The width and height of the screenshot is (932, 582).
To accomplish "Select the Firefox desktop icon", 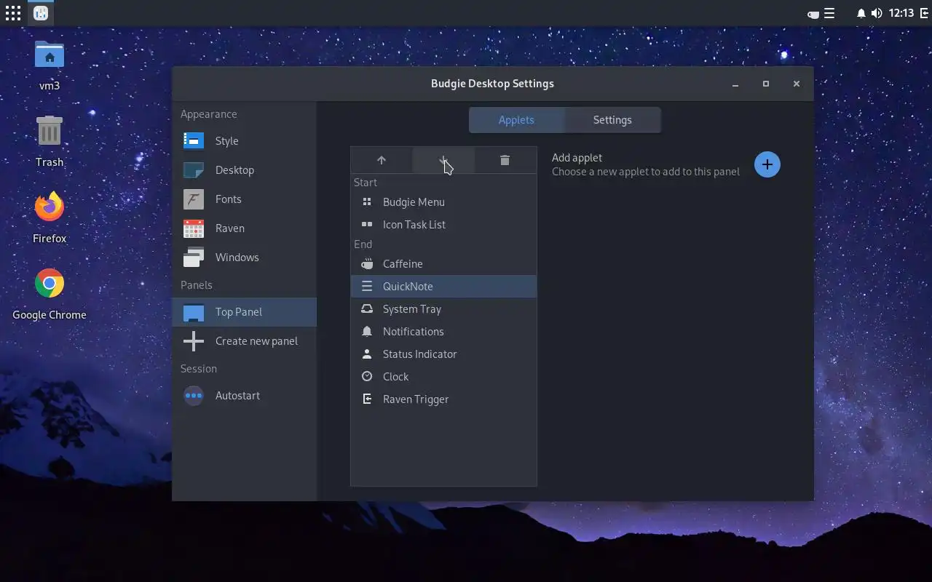I will [x=50, y=218].
